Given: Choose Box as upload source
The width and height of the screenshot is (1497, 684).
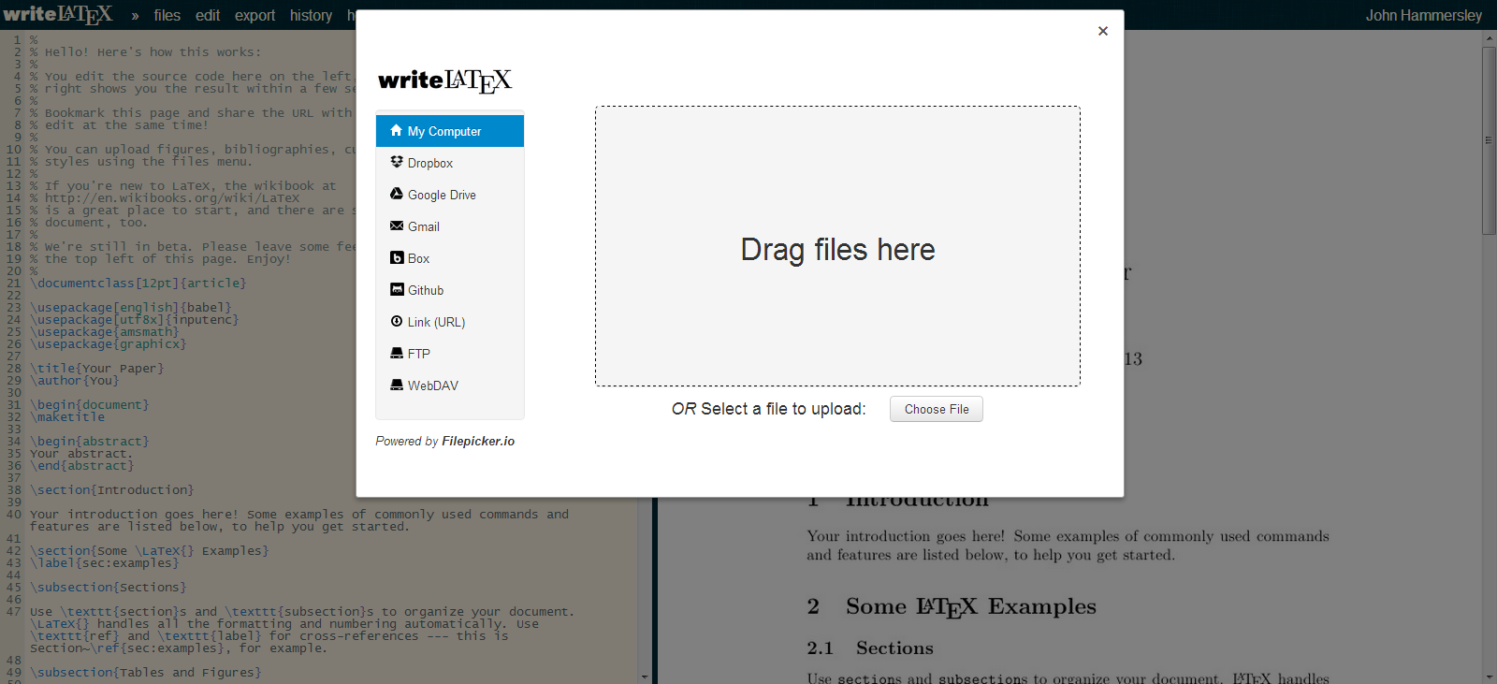Looking at the screenshot, I should point(450,258).
